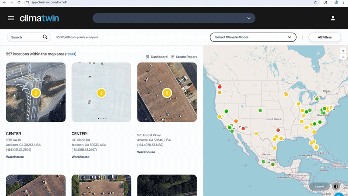Open the browser profile avatar
348x196 pixels.
[x=336, y=2]
